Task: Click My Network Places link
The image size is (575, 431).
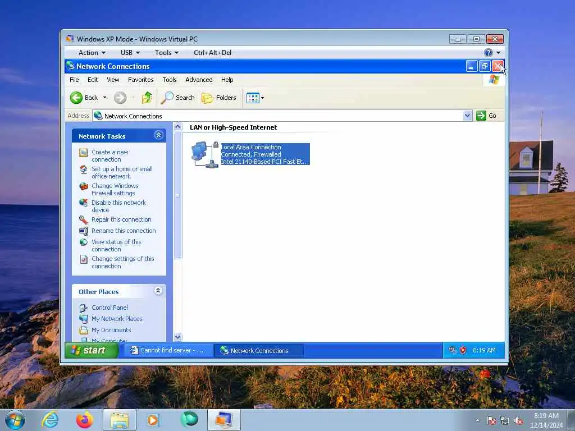Action: (x=117, y=319)
